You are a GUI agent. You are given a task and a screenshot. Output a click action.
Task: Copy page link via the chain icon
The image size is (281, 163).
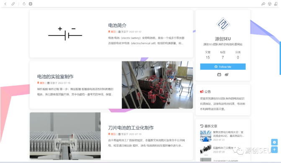[x=13, y=4]
